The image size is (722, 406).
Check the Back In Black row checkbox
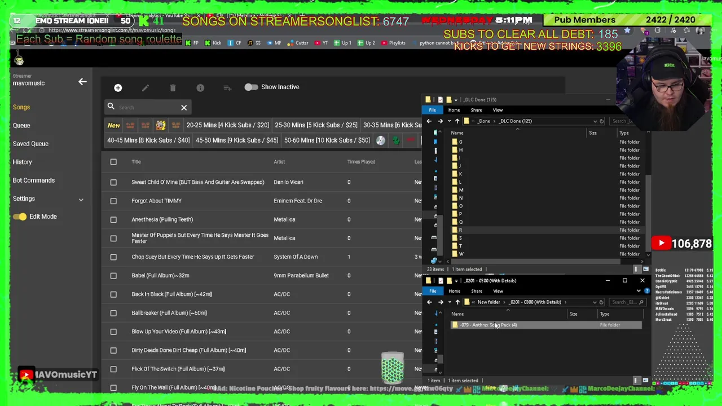coord(113,294)
